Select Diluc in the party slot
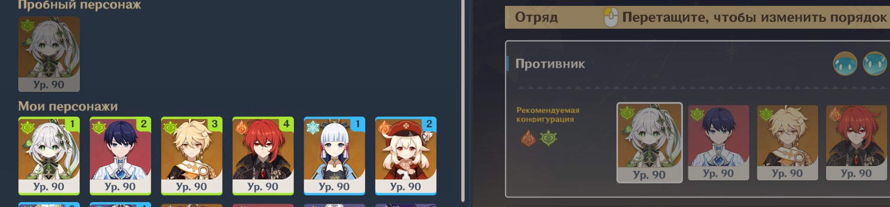The image size is (890, 207). pos(856,143)
